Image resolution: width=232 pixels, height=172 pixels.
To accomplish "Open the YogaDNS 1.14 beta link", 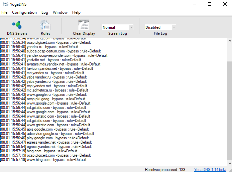I will [210, 169].
